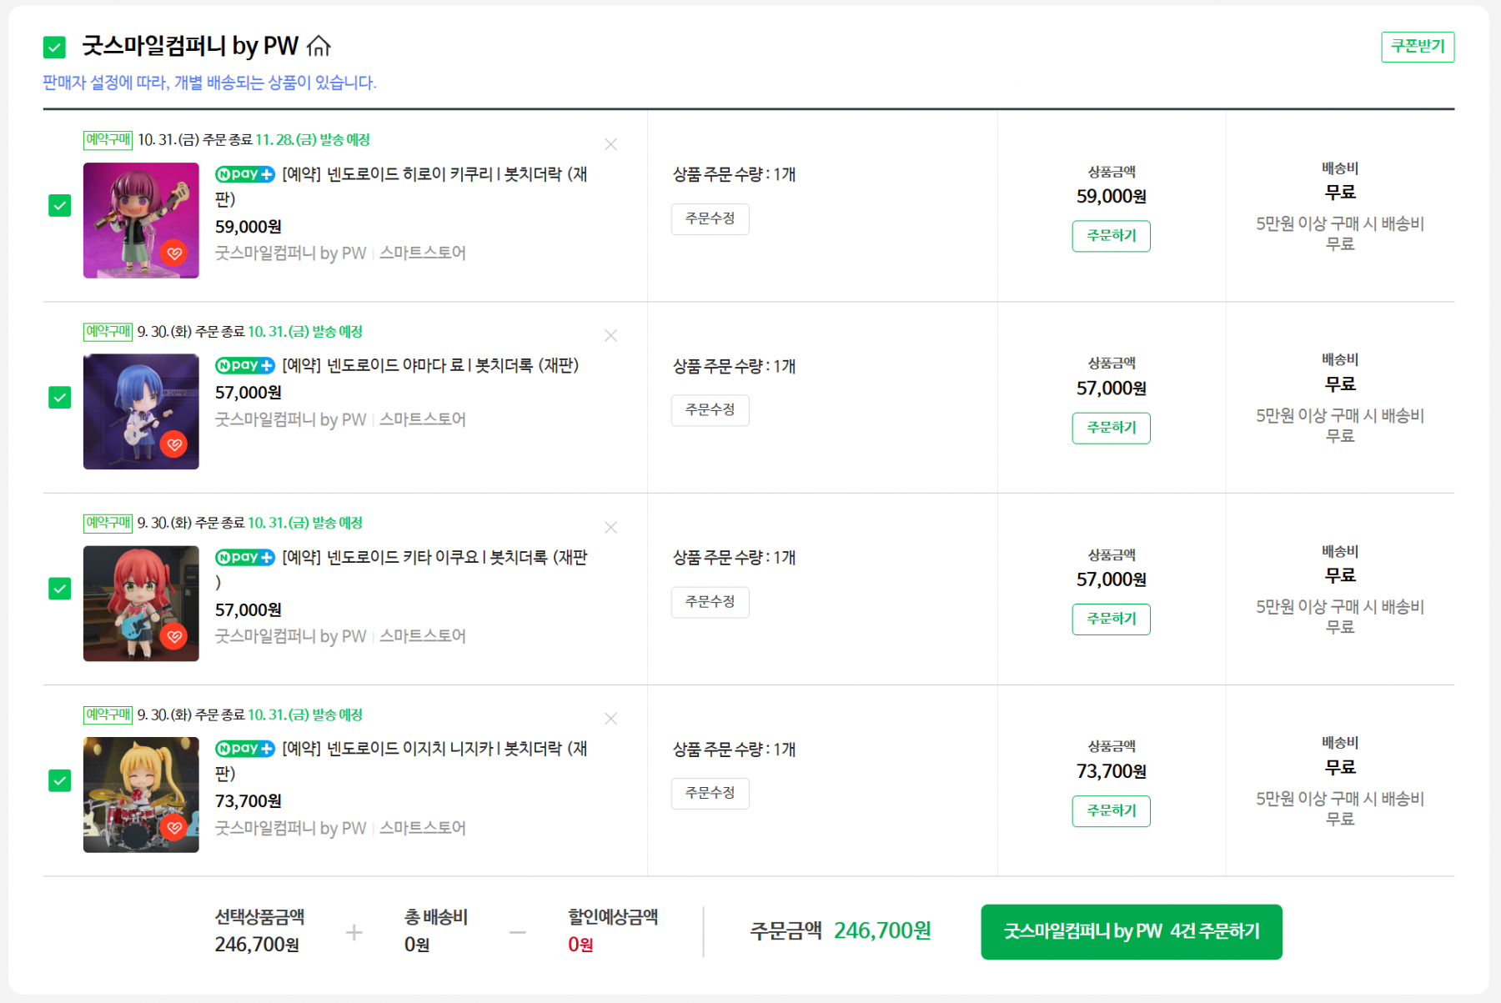Uncheck the Ijichi Nijika item checkbox

(60, 780)
